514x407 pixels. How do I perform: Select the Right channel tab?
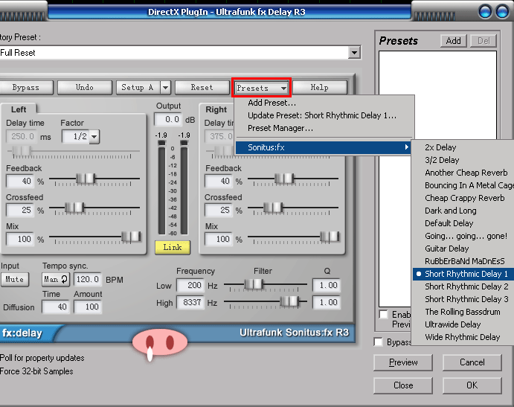pos(216,109)
